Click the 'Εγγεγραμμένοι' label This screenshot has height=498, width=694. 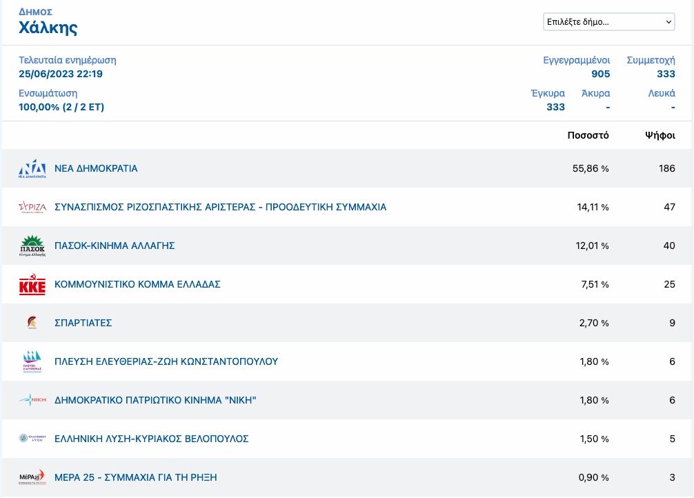pyautogui.click(x=577, y=60)
